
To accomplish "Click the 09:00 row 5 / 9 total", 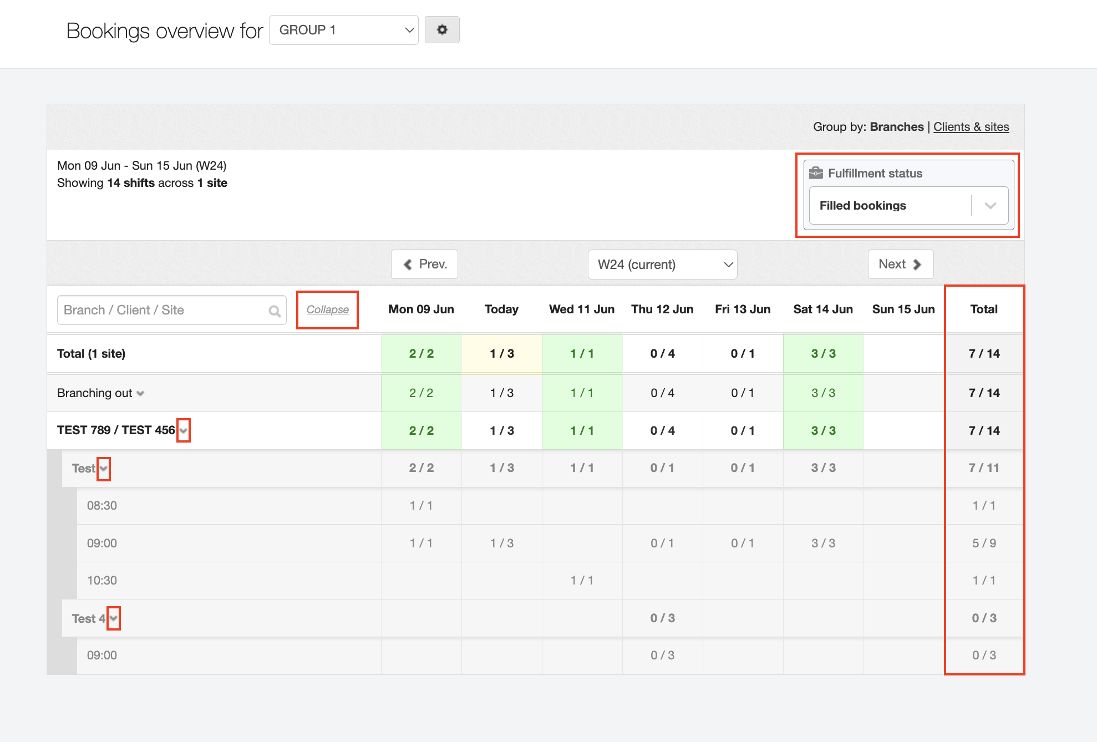I will [984, 543].
